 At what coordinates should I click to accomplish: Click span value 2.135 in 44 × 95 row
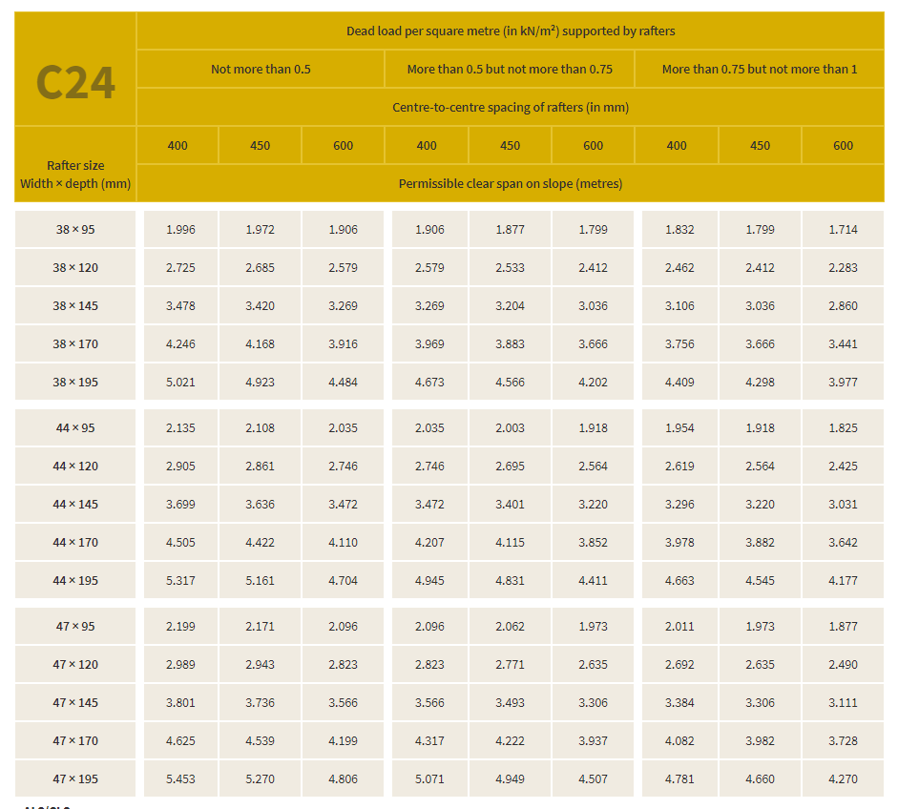[x=180, y=427]
